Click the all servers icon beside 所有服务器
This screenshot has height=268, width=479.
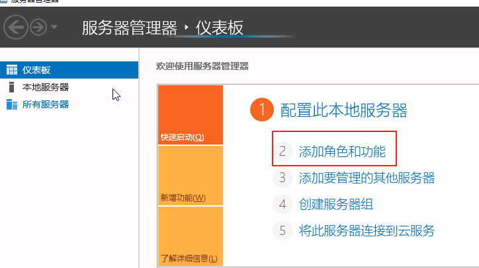(12, 104)
